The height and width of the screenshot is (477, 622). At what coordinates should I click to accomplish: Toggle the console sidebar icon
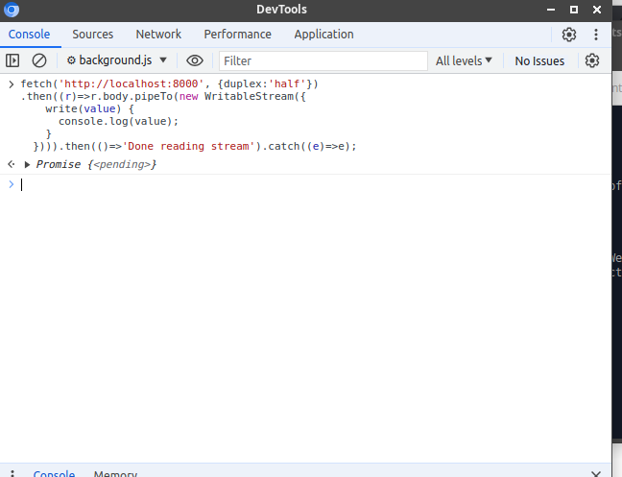coord(12,60)
